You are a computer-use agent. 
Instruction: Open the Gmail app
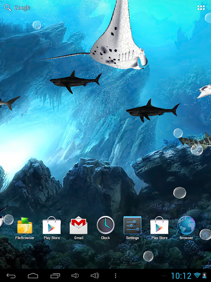[79, 228]
